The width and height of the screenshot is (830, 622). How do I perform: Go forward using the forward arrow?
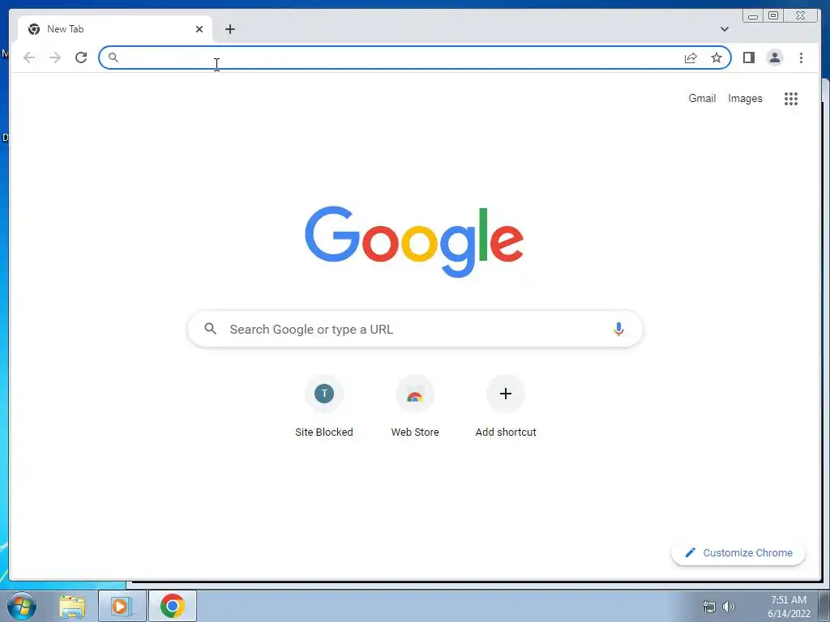point(55,58)
